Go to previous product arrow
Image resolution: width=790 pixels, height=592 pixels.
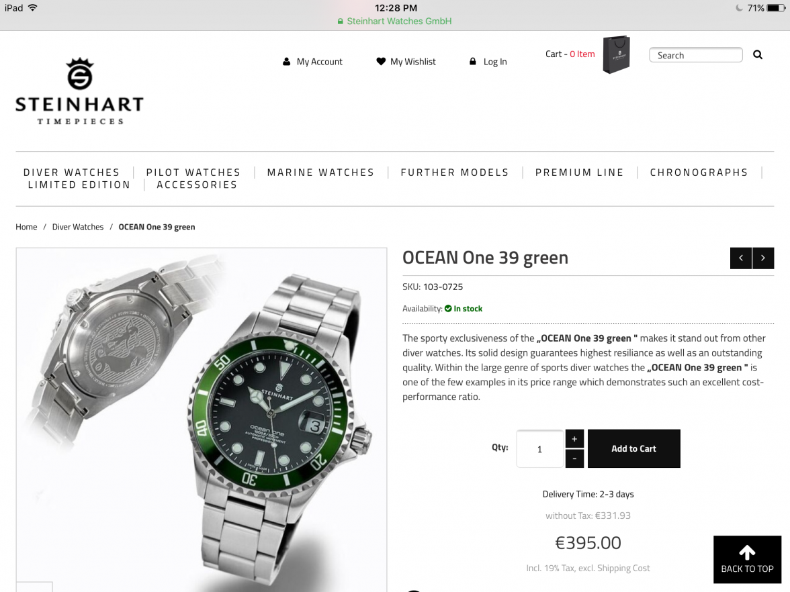(x=740, y=258)
